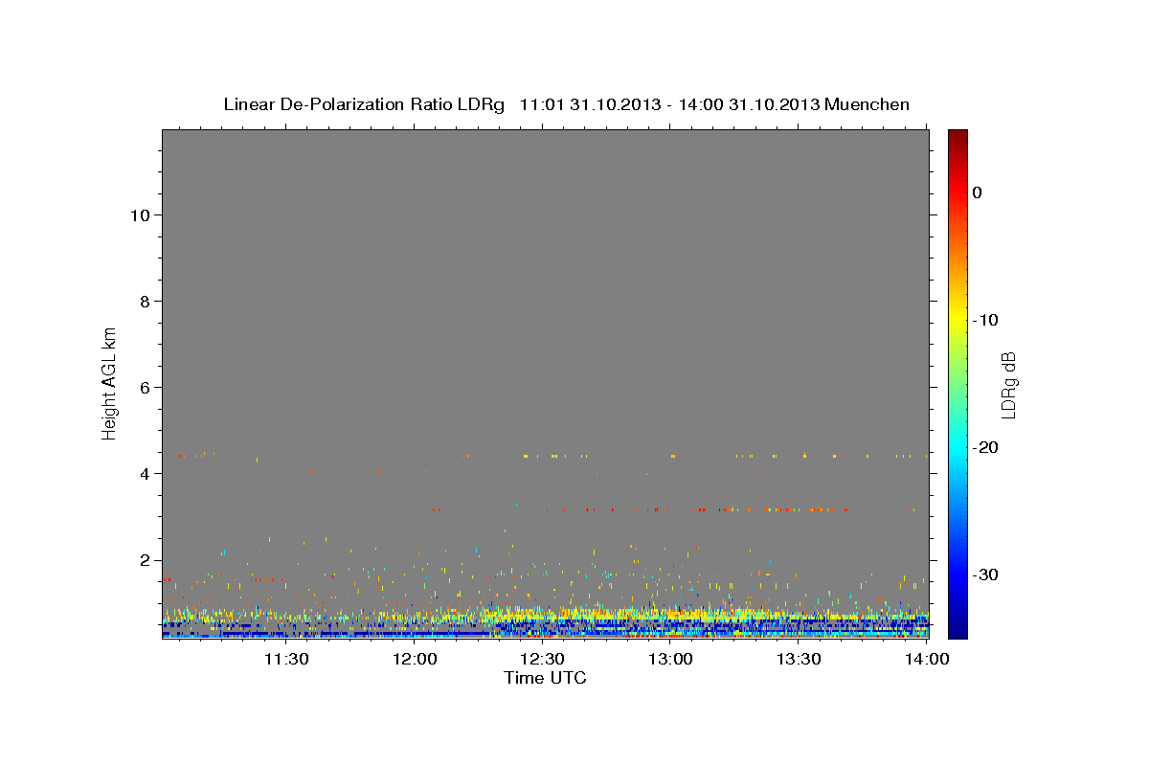Click the colorbar value -30
The height and width of the screenshot is (766, 1149).
click(x=985, y=574)
